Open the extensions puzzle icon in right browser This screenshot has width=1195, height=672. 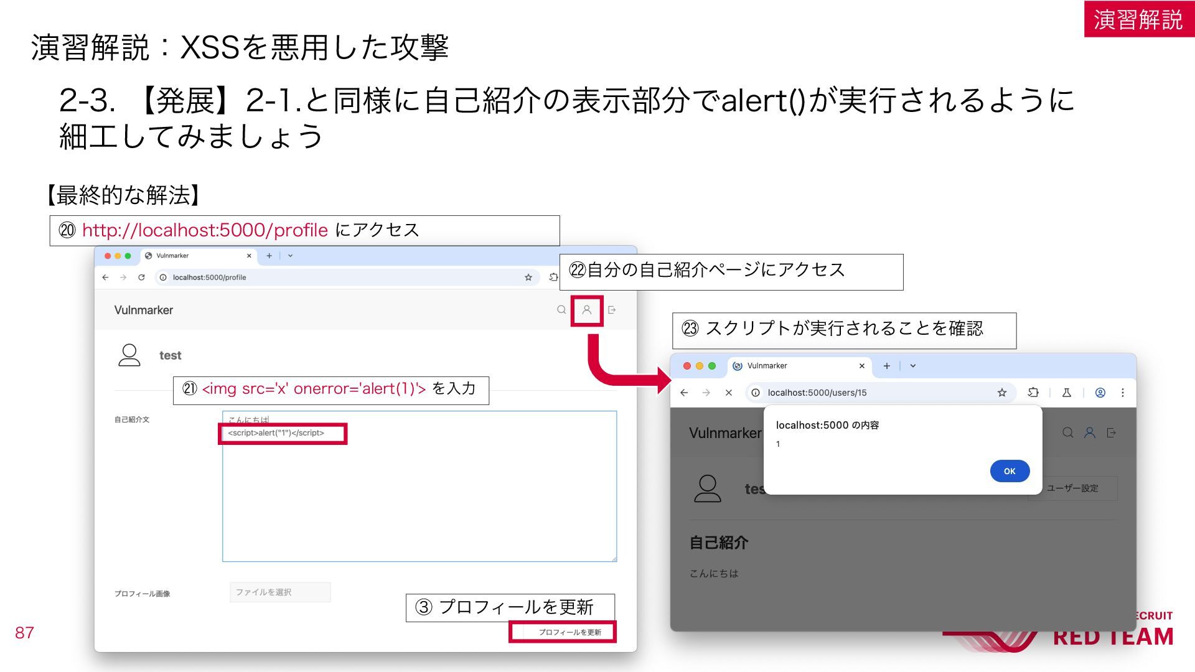1033,393
